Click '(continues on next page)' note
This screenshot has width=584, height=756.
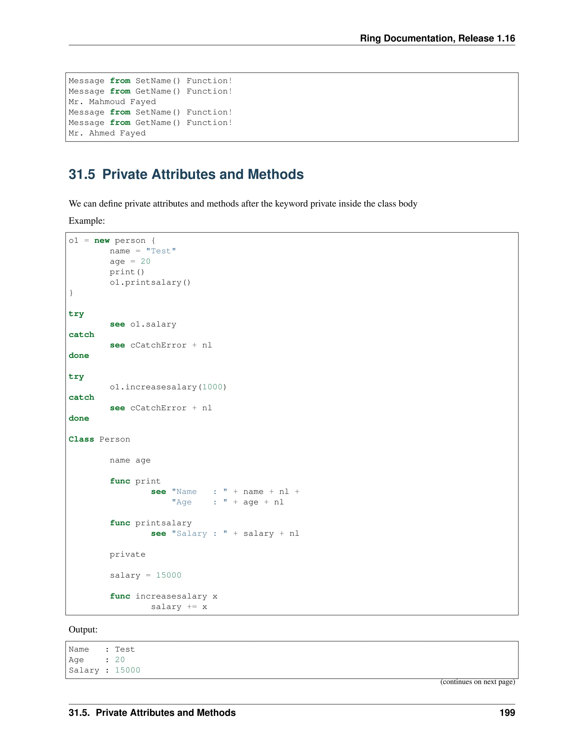coord(477,682)
